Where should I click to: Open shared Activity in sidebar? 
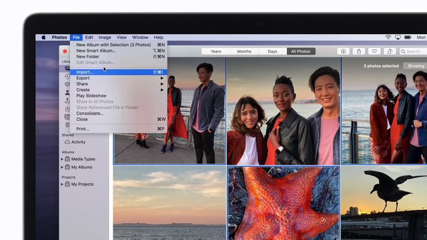[75, 142]
